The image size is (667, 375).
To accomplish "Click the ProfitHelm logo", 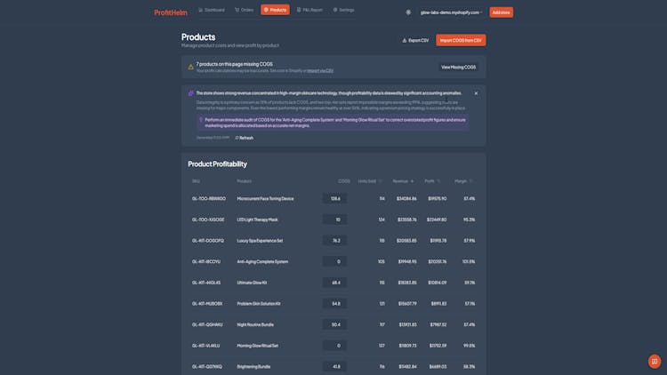I will [170, 12].
